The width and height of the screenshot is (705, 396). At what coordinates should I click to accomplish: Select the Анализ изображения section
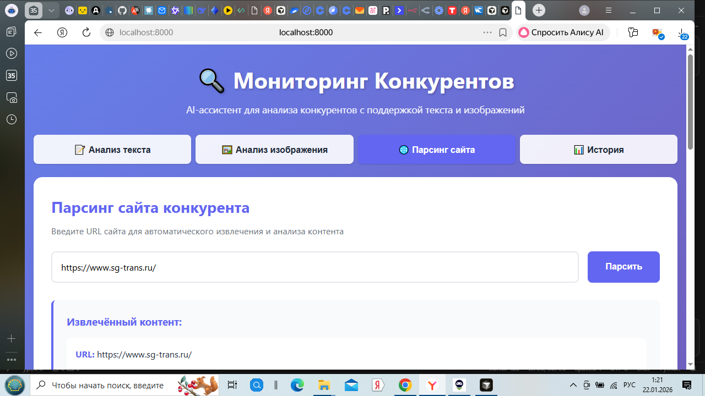point(274,149)
